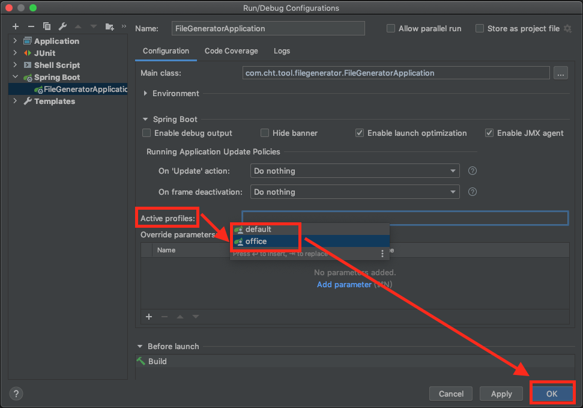
Task: Open the browse dialog for Main class
Action: (x=561, y=73)
